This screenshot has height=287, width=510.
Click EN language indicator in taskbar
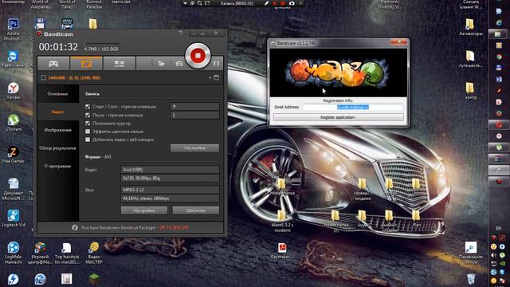[x=498, y=229]
